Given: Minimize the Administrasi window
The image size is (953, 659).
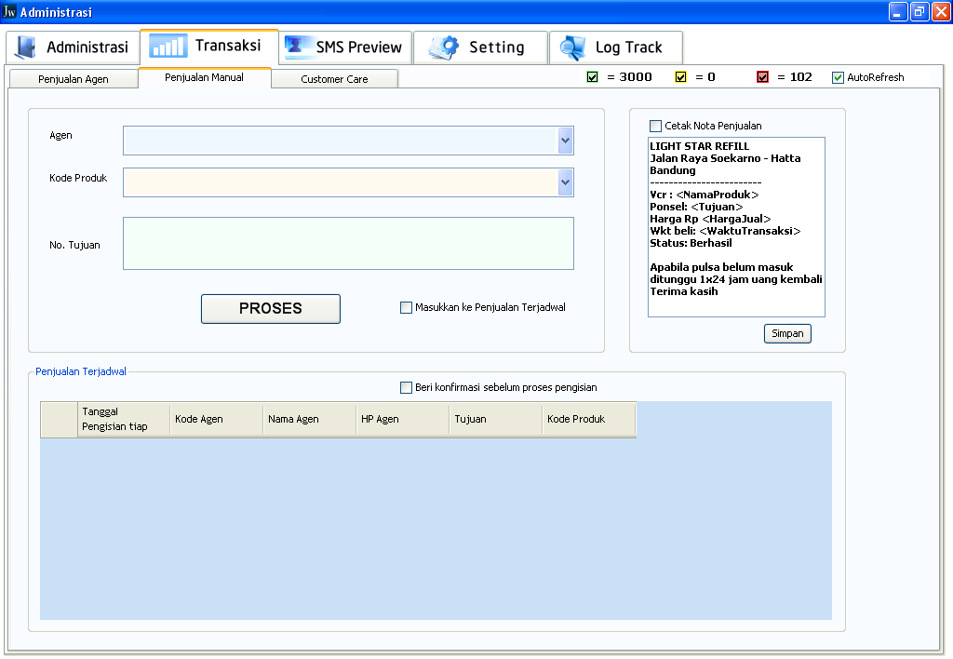Looking at the screenshot, I should (x=898, y=11).
